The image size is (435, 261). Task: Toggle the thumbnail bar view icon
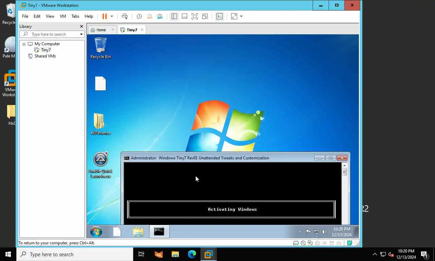point(185,16)
